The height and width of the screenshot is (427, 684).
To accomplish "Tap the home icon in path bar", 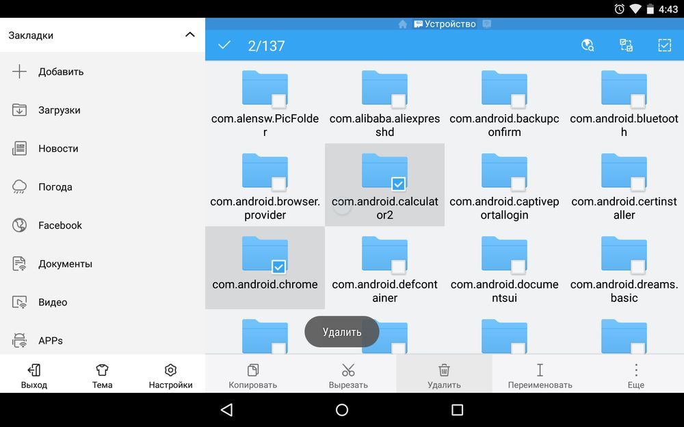I will click(x=403, y=24).
